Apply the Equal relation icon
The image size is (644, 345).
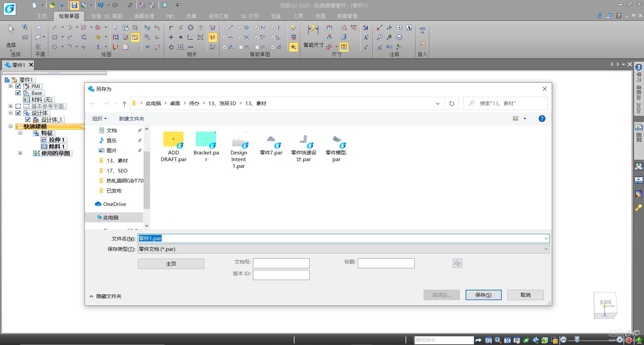181,37
